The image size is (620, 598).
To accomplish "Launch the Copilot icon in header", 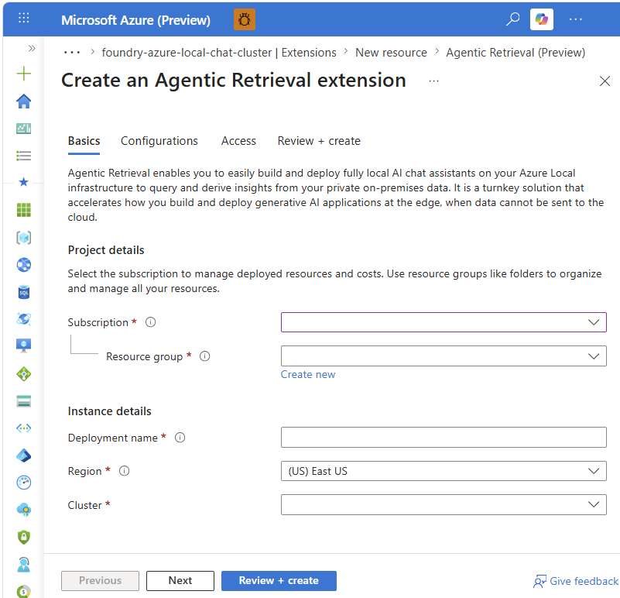I will pyautogui.click(x=541, y=19).
